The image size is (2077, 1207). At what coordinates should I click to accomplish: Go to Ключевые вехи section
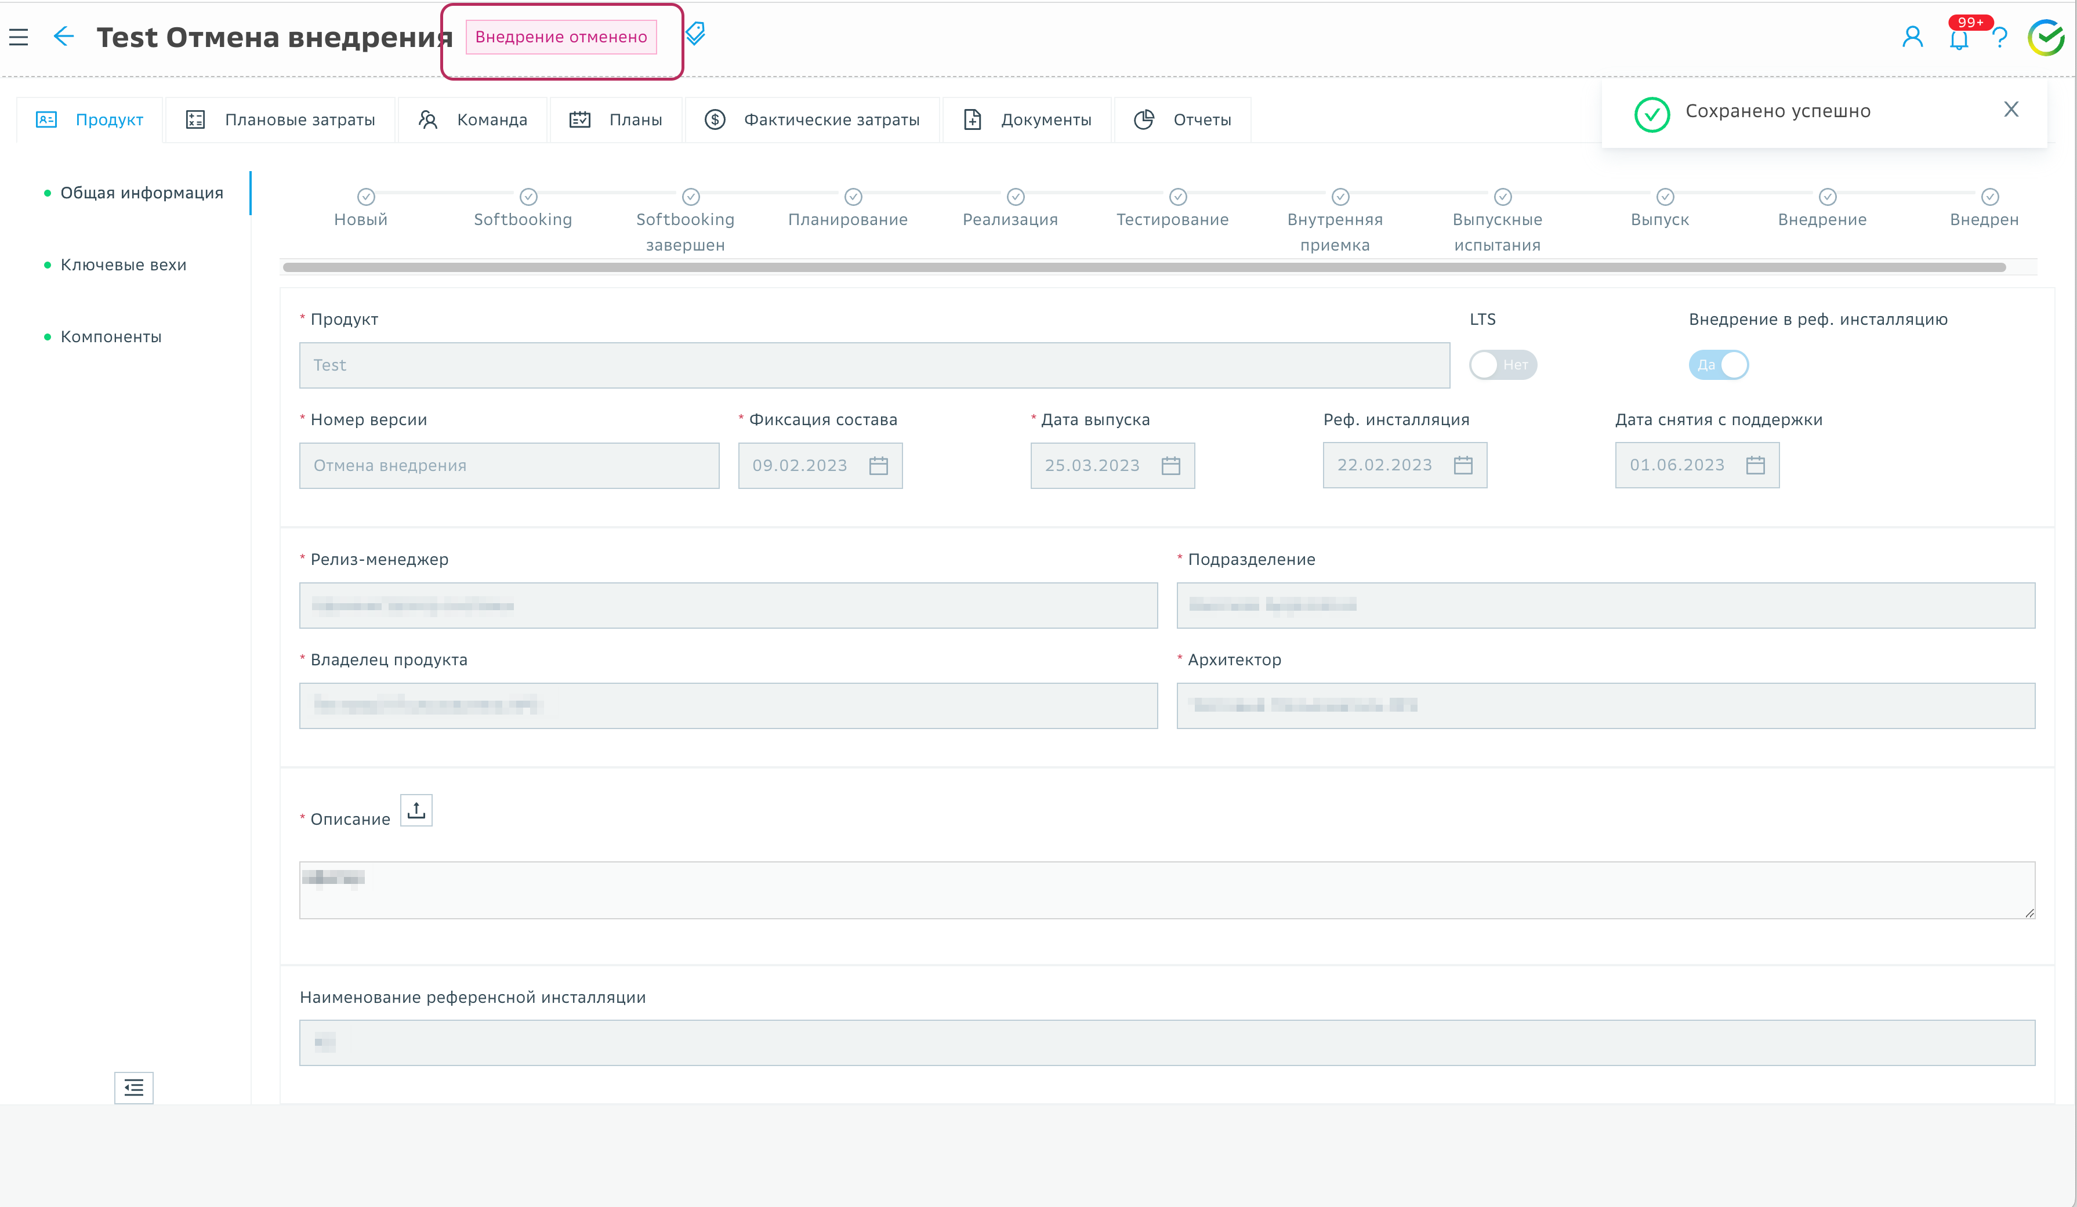(x=124, y=264)
